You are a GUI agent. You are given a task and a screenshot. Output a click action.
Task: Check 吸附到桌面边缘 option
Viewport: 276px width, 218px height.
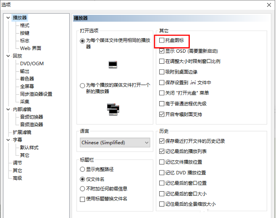pyautogui.click(x=162, y=72)
